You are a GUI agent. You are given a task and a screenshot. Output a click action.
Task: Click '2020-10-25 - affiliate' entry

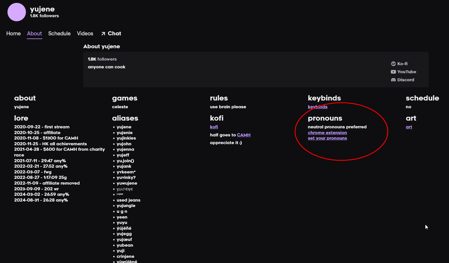click(37, 133)
